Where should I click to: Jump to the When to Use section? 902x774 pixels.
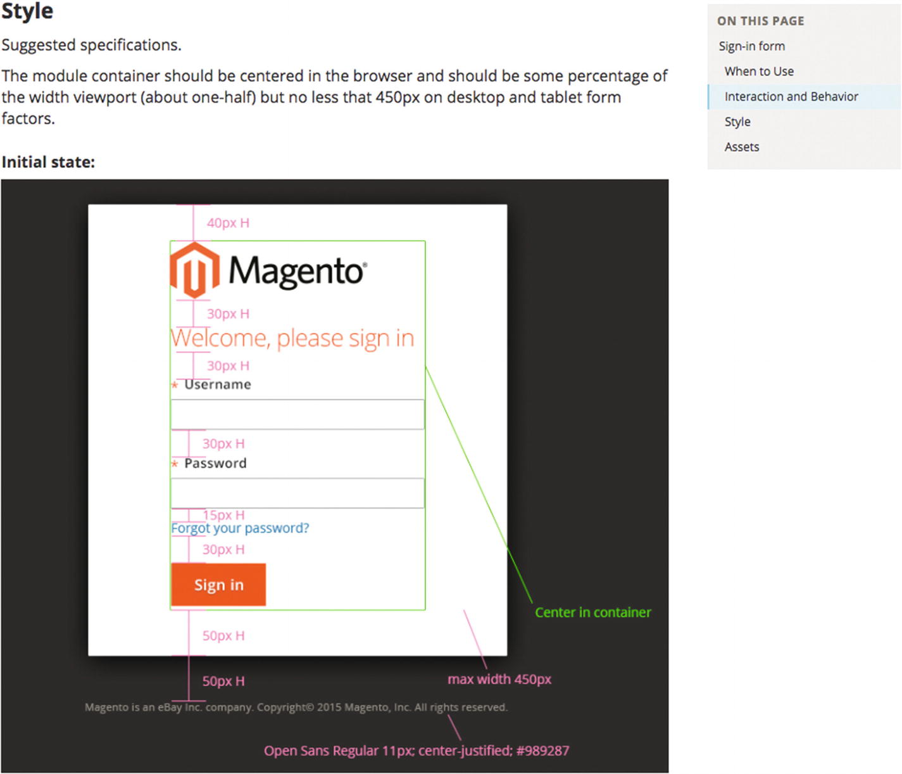coord(759,72)
